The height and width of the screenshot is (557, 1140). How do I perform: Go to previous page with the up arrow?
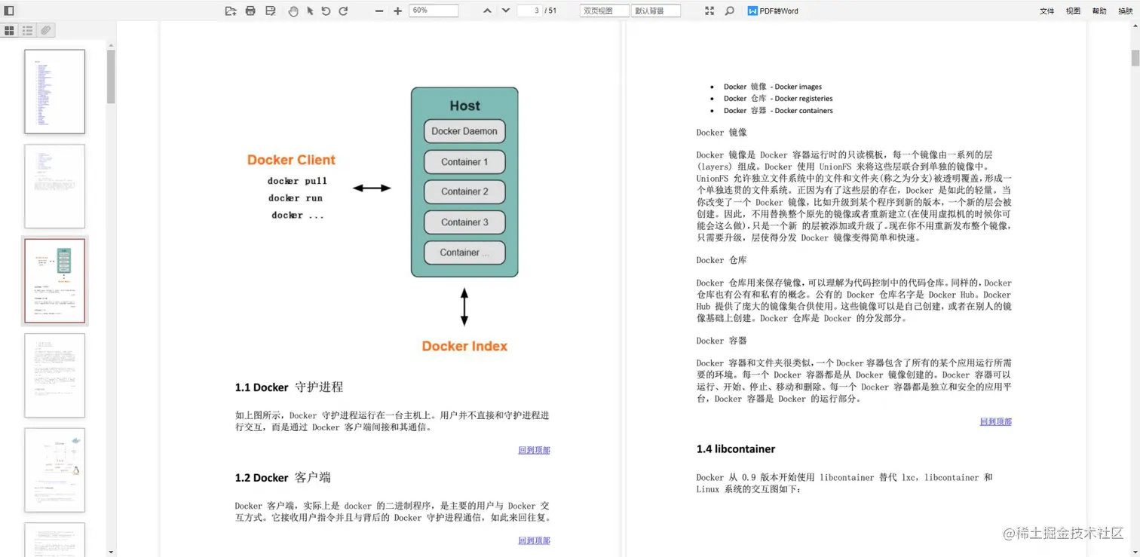[x=487, y=11]
